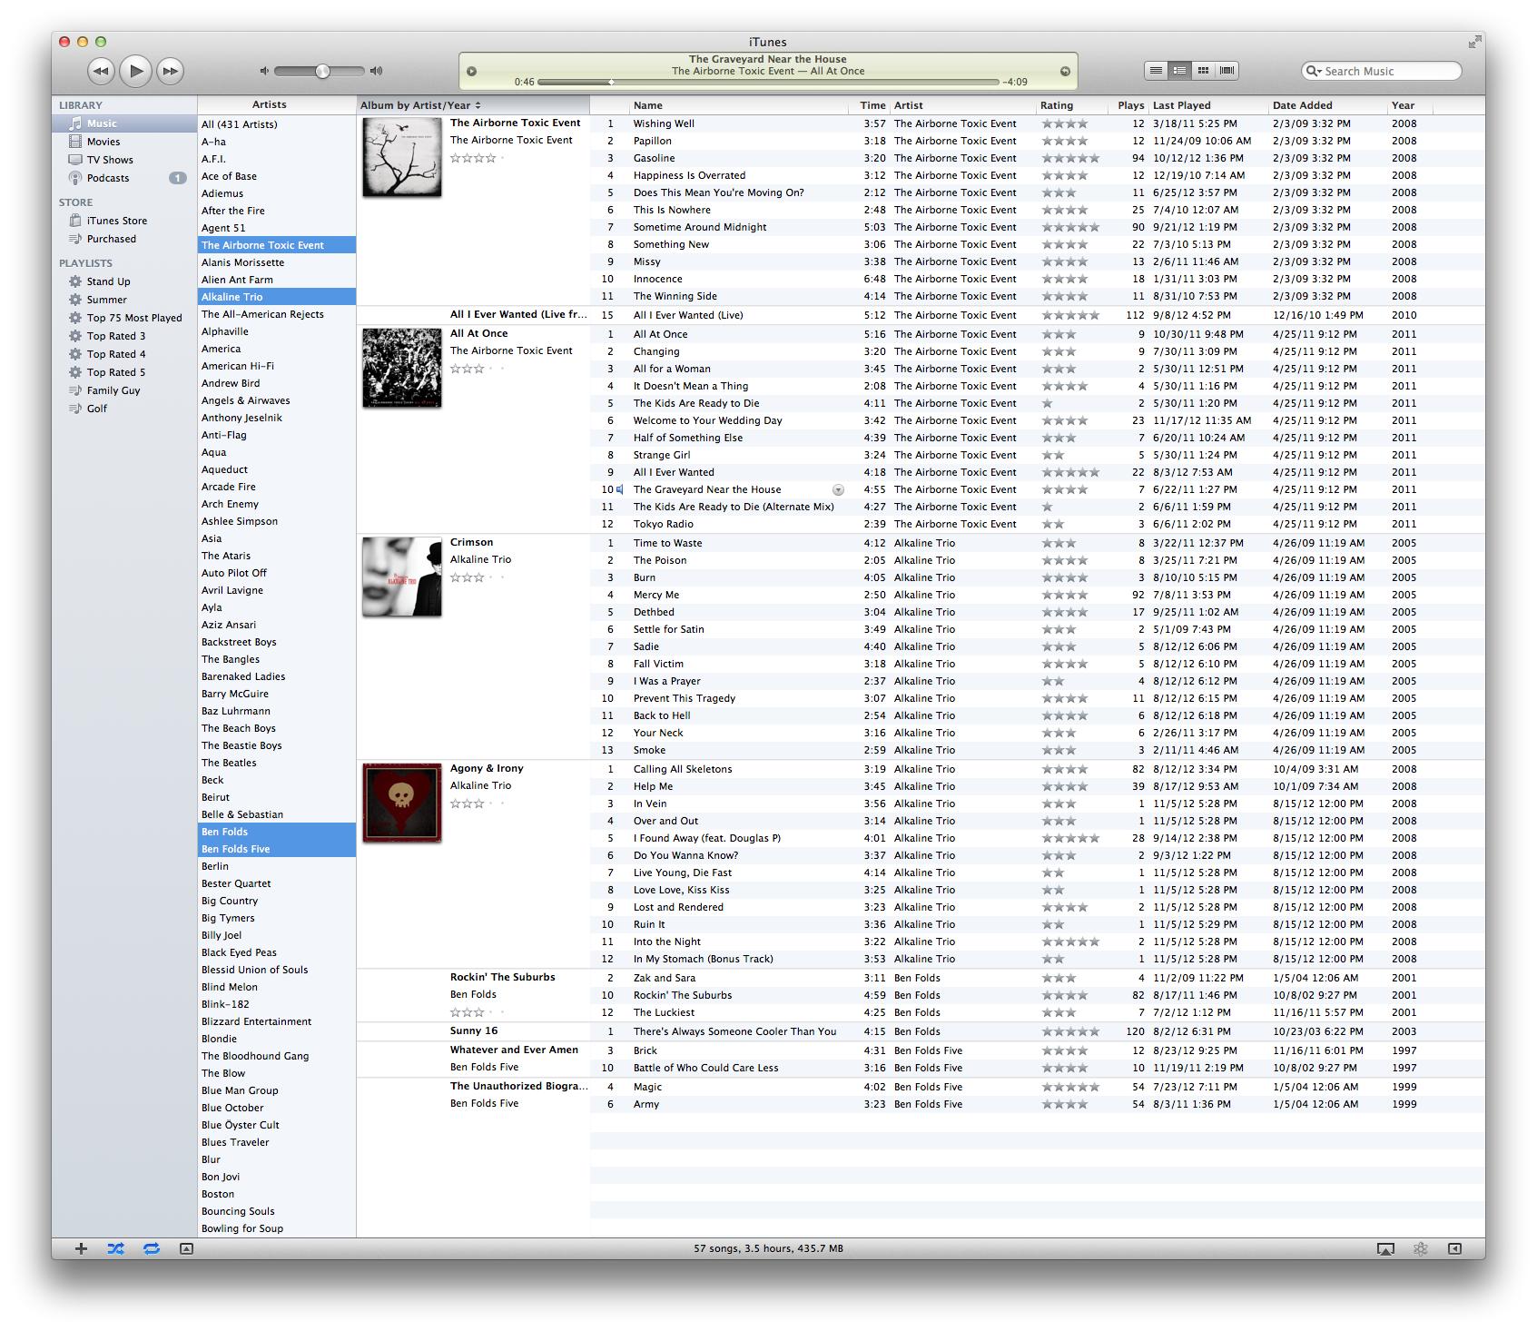Sort by the Date Added column header

(1328, 105)
